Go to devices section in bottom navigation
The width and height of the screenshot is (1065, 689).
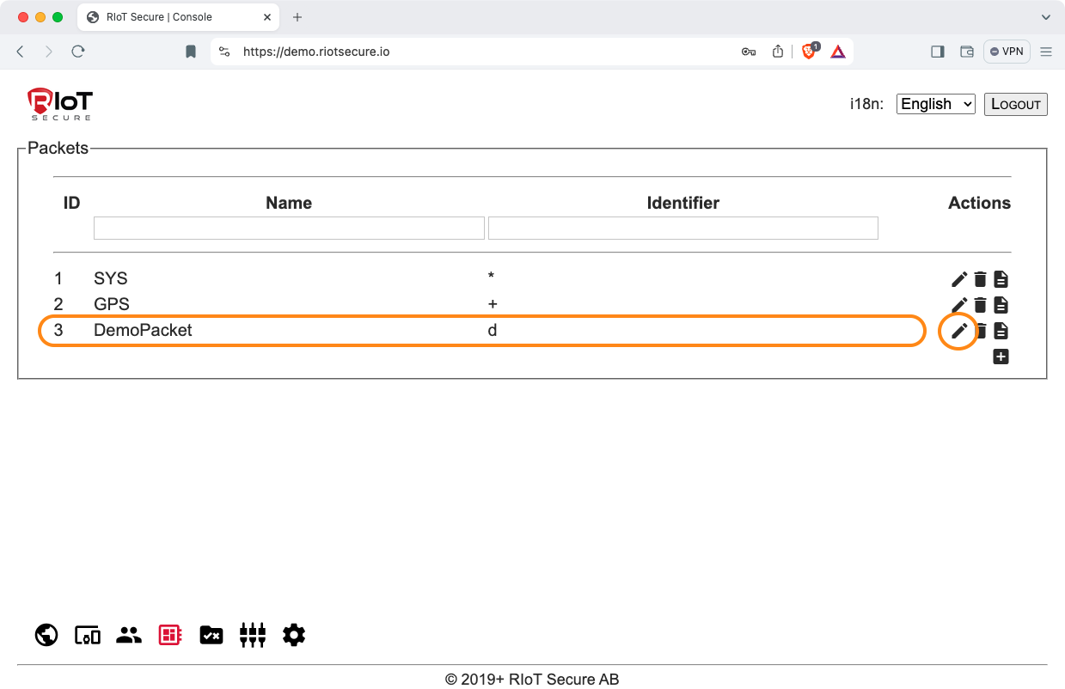(x=88, y=635)
